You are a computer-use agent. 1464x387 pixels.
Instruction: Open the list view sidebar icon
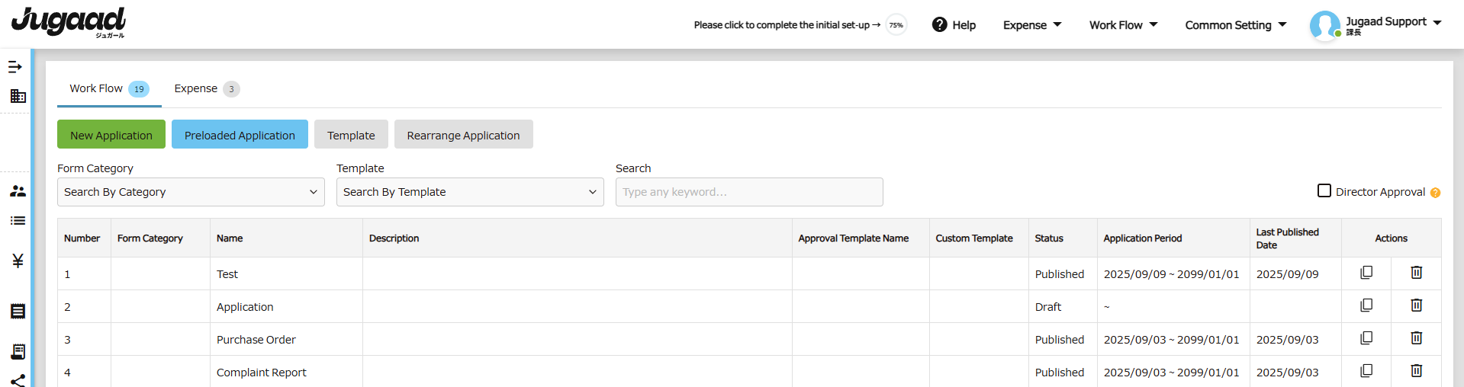pos(18,221)
